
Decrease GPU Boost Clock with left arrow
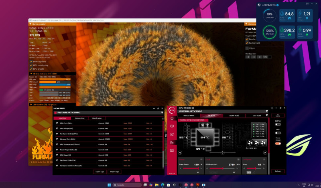(207, 168)
